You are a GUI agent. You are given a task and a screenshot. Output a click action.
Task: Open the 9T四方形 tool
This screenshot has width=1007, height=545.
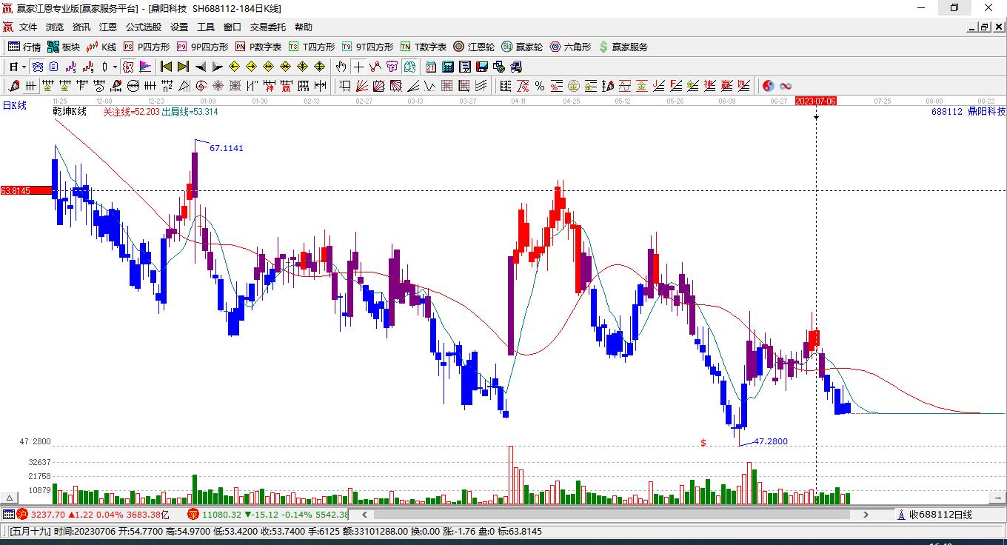(367, 47)
